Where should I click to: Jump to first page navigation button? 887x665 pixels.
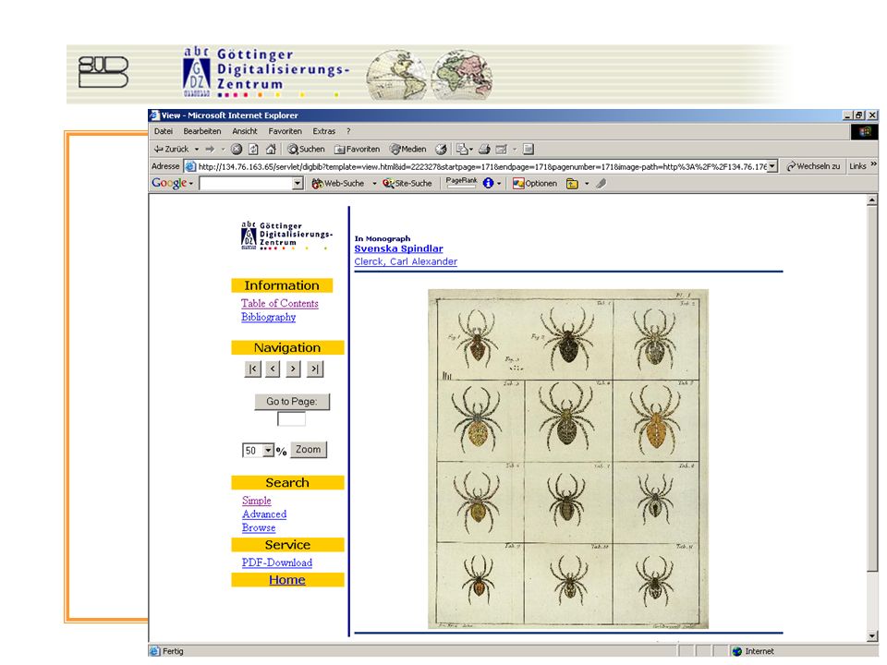click(x=252, y=369)
